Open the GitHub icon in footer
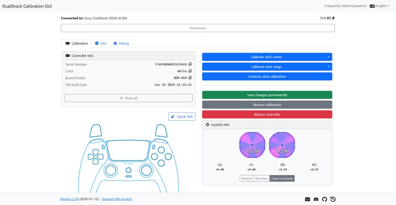The width and height of the screenshot is (396, 205). (325, 199)
